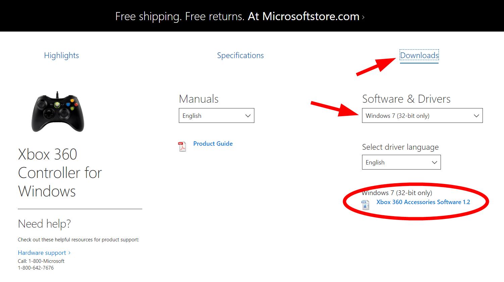Download Xbox 360 Accessories Software 1.2
The height and width of the screenshot is (282, 504).
(423, 202)
